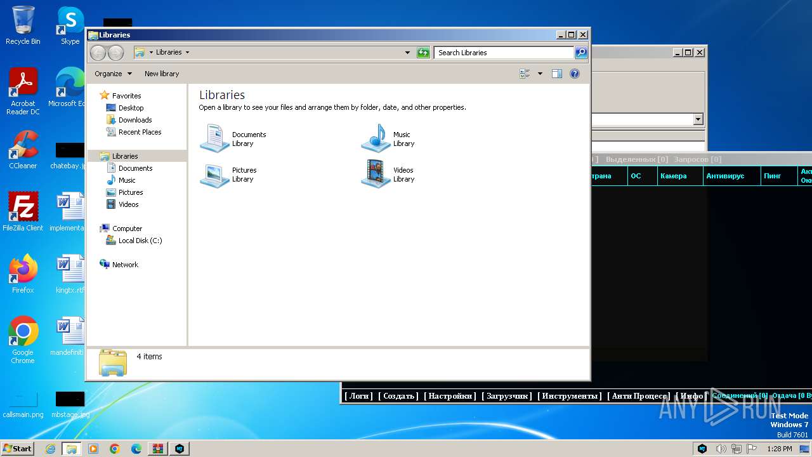This screenshot has width=812, height=457.
Task: Expand the address bar history dropdown
Action: [x=407, y=53]
